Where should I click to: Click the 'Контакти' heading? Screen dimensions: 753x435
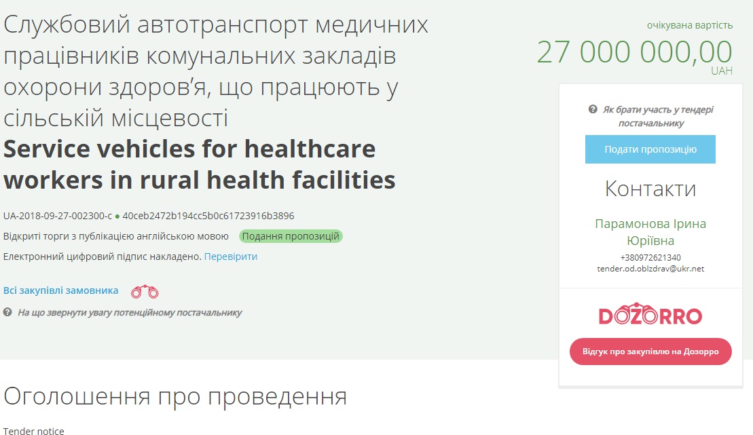tap(650, 188)
